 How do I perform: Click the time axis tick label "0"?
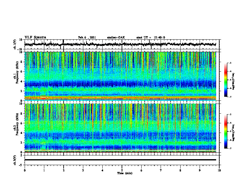point(25,170)
